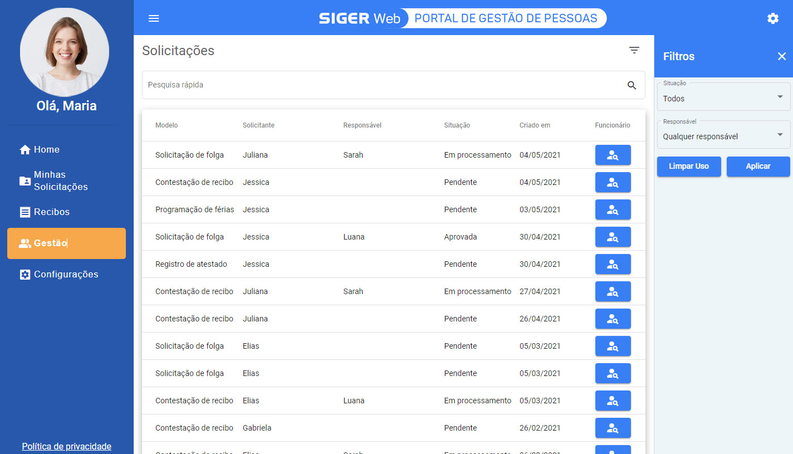Open employee button for Registro de atestado row
The image size is (793, 454).
[x=613, y=264]
